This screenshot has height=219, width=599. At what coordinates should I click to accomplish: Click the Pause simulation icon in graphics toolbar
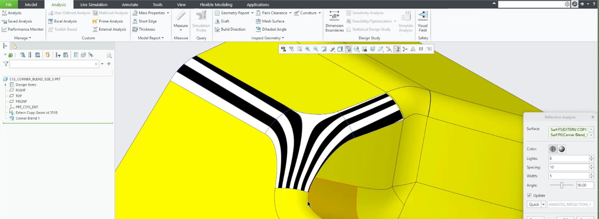pos(421,49)
